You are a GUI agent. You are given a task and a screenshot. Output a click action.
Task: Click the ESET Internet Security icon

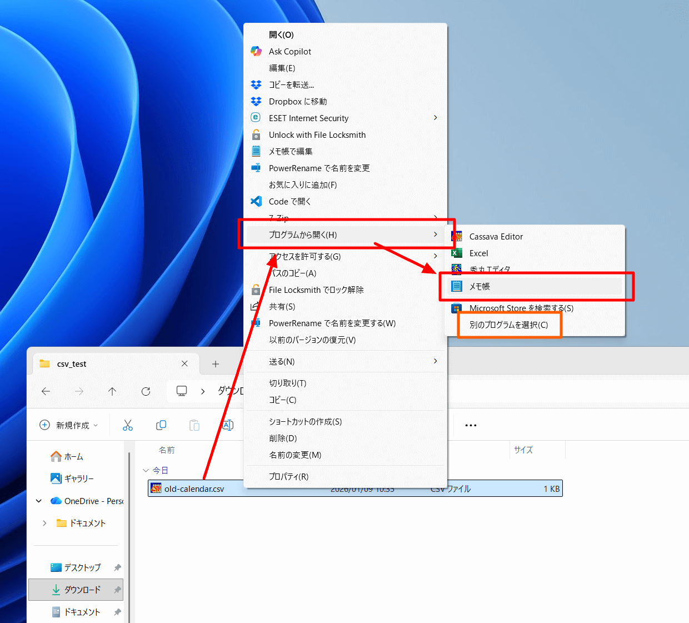(256, 118)
